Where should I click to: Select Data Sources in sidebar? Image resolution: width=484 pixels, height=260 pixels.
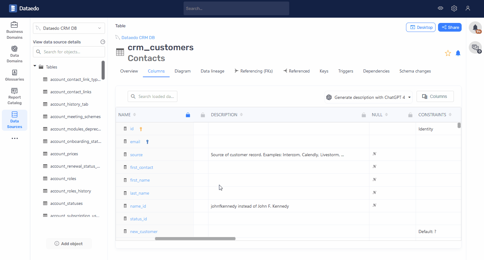coord(15,120)
